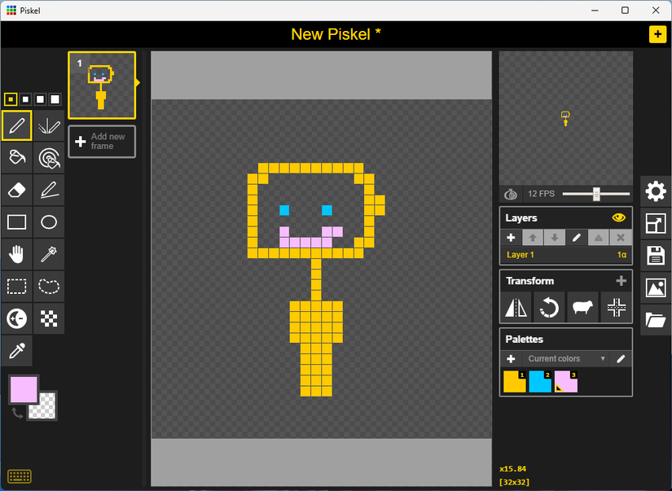Image resolution: width=672 pixels, height=491 pixels.
Task: Activate the Paint bucket tool
Action: 16,157
